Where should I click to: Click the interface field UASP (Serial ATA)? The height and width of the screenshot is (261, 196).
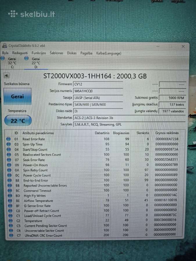(98, 98)
